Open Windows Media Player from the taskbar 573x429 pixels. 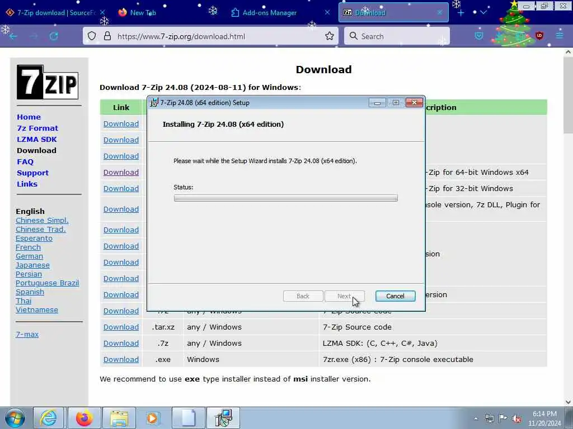point(152,418)
